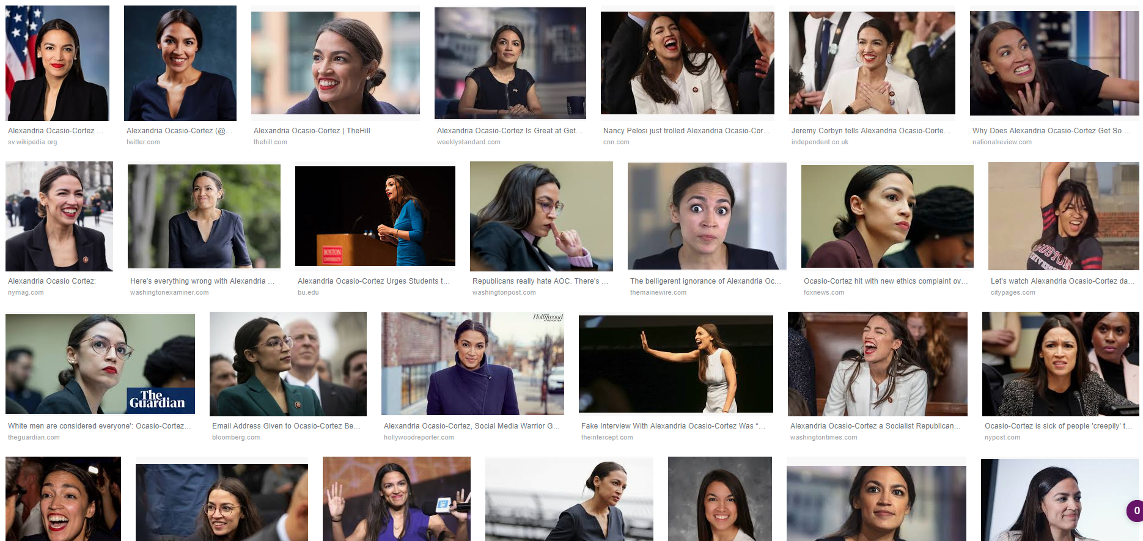View the cnn.com result image
The width and height of the screenshot is (1143, 541).
(x=688, y=63)
